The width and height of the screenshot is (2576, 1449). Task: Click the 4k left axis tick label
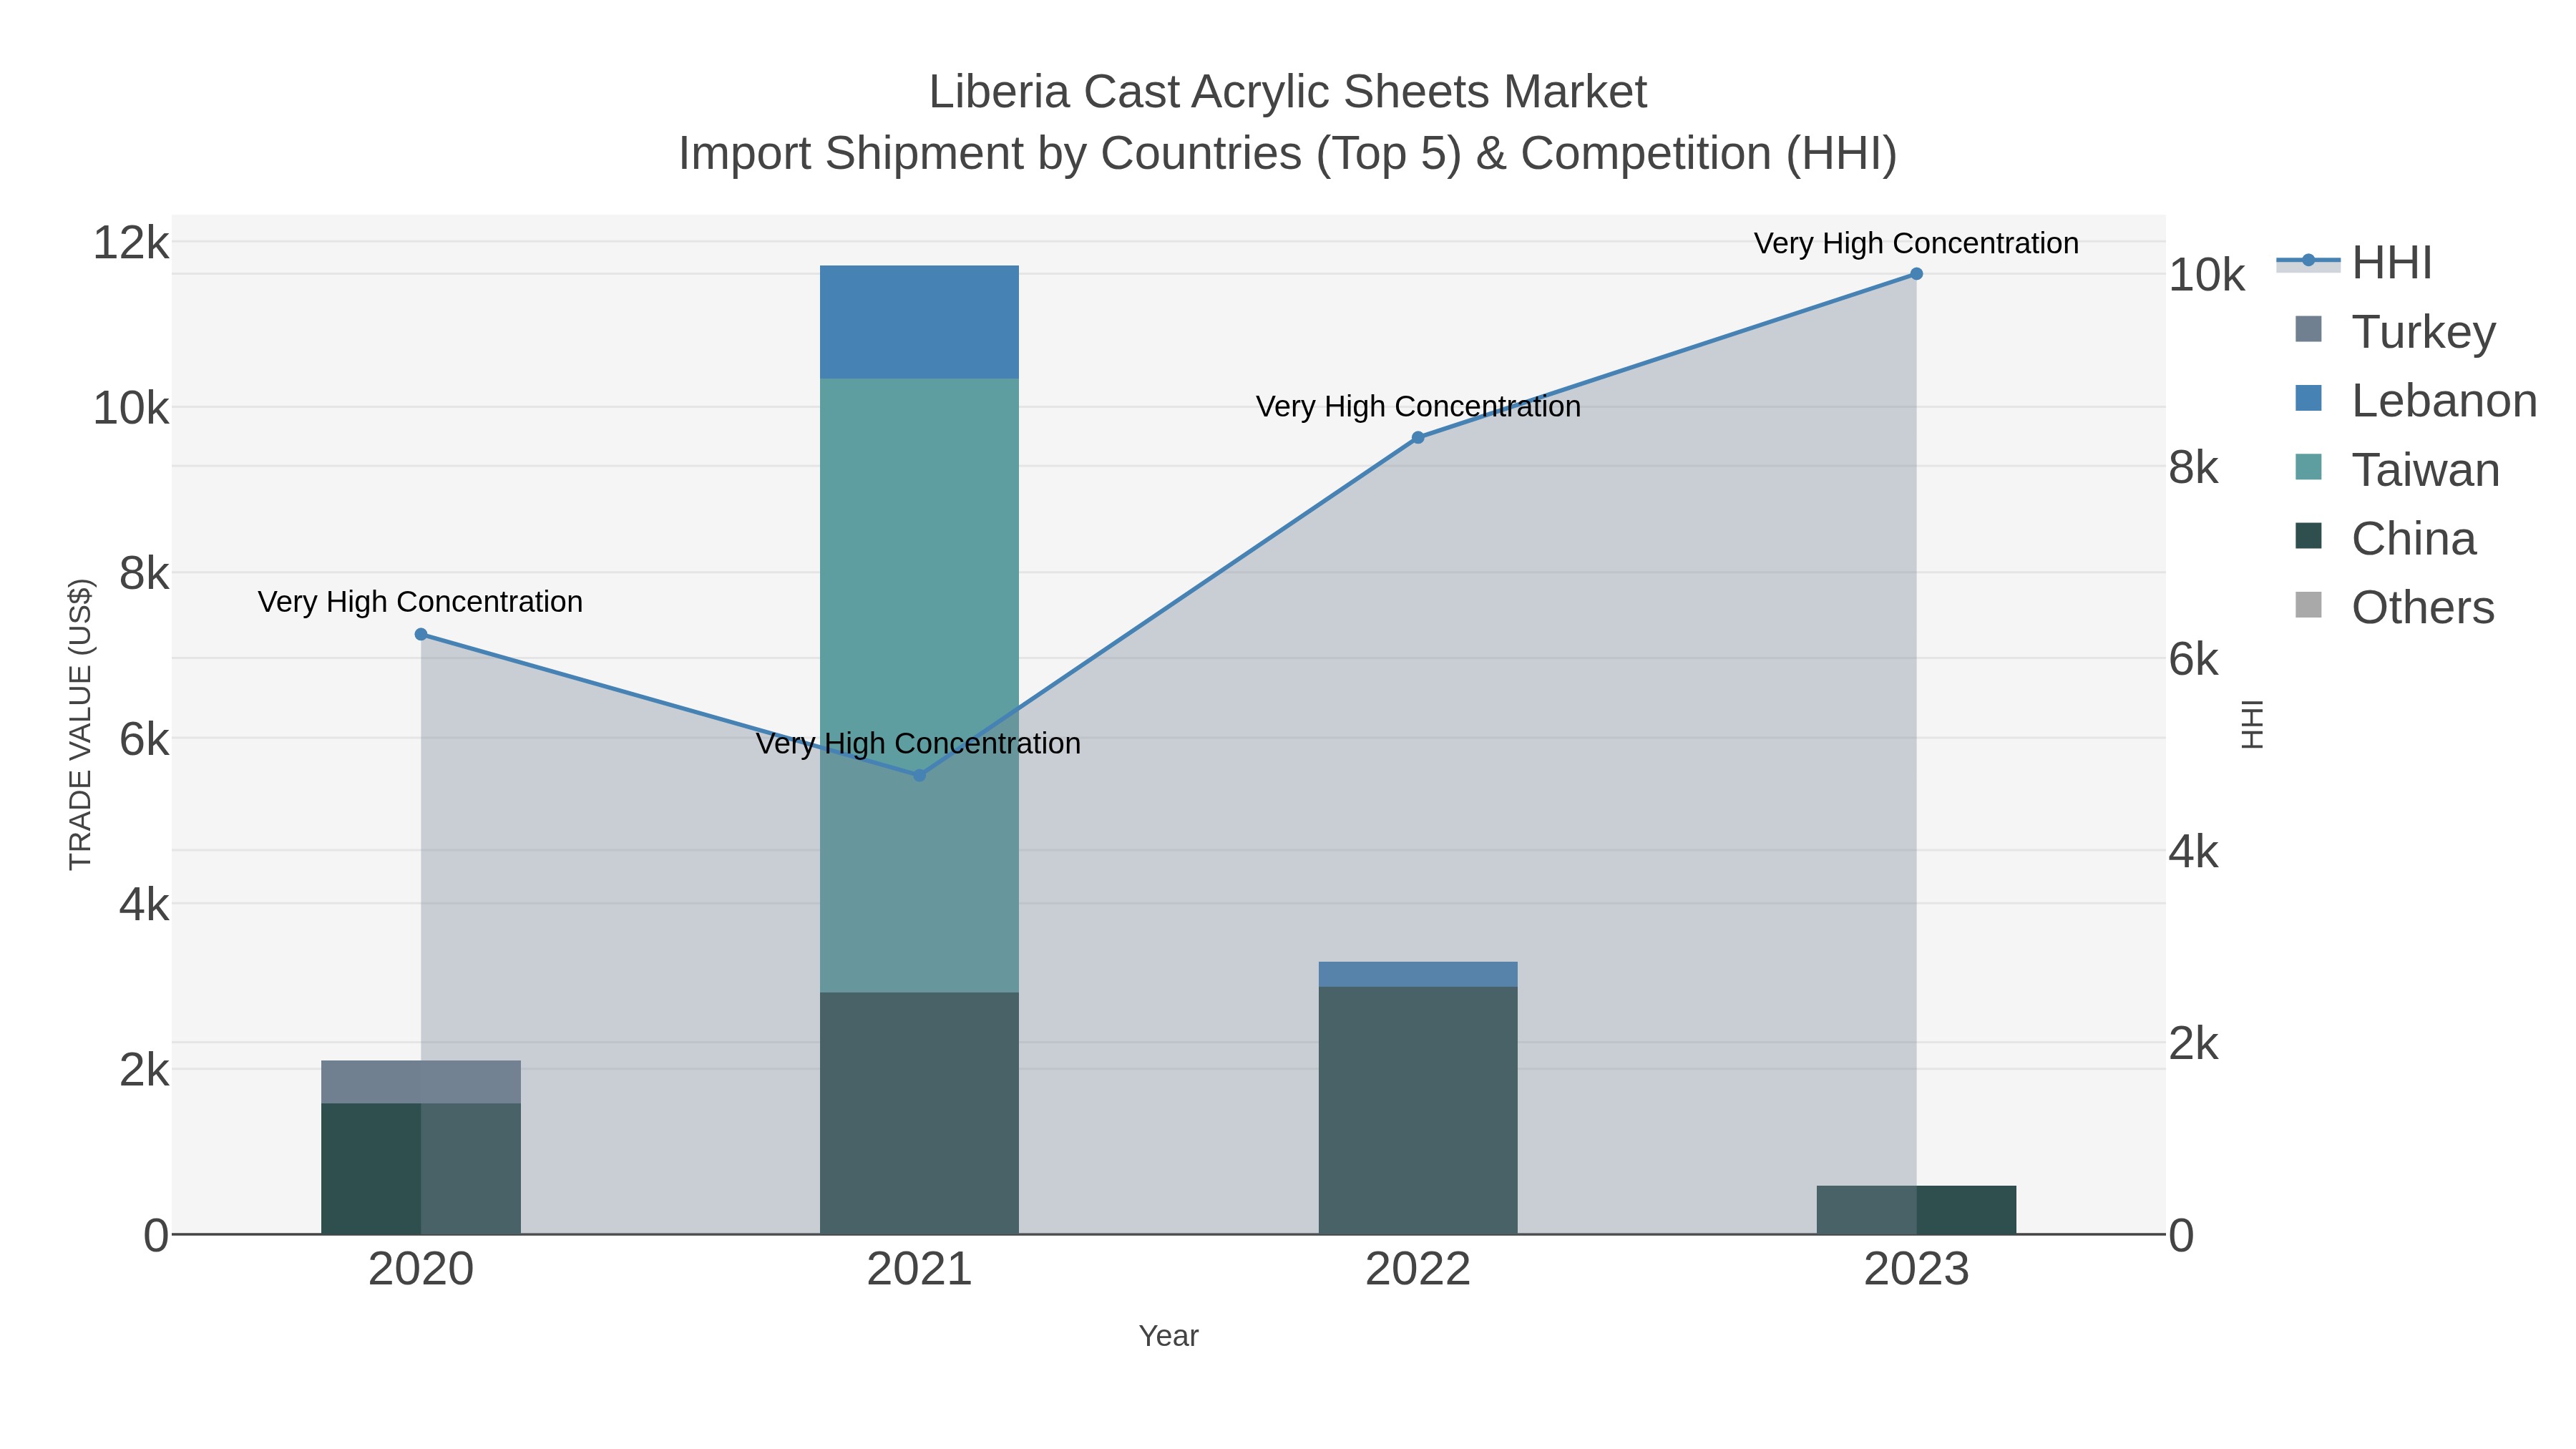pyautogui.click(x=144, y=905)
